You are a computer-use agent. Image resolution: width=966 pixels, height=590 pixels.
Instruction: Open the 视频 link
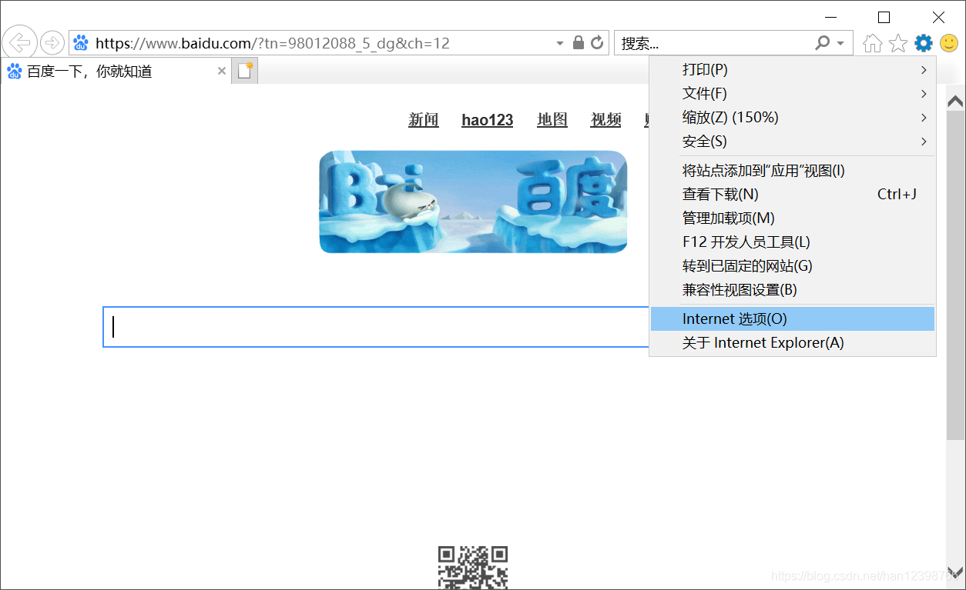coord(606,120)
